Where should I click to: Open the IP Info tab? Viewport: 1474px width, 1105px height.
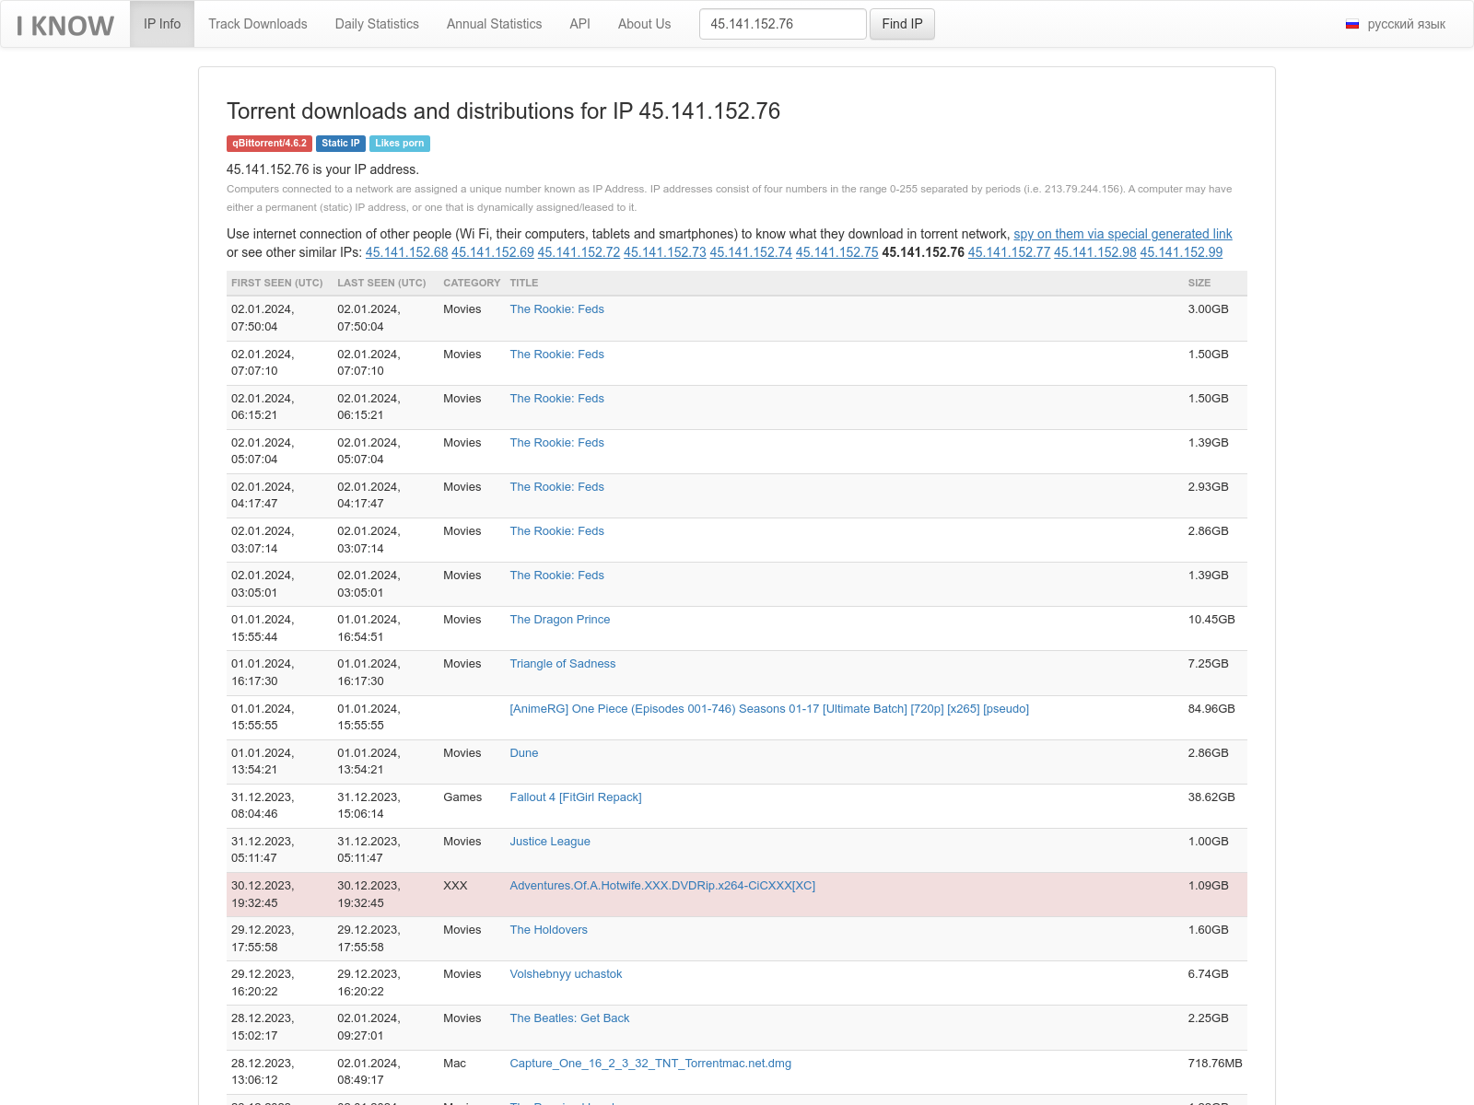[162, 24]
